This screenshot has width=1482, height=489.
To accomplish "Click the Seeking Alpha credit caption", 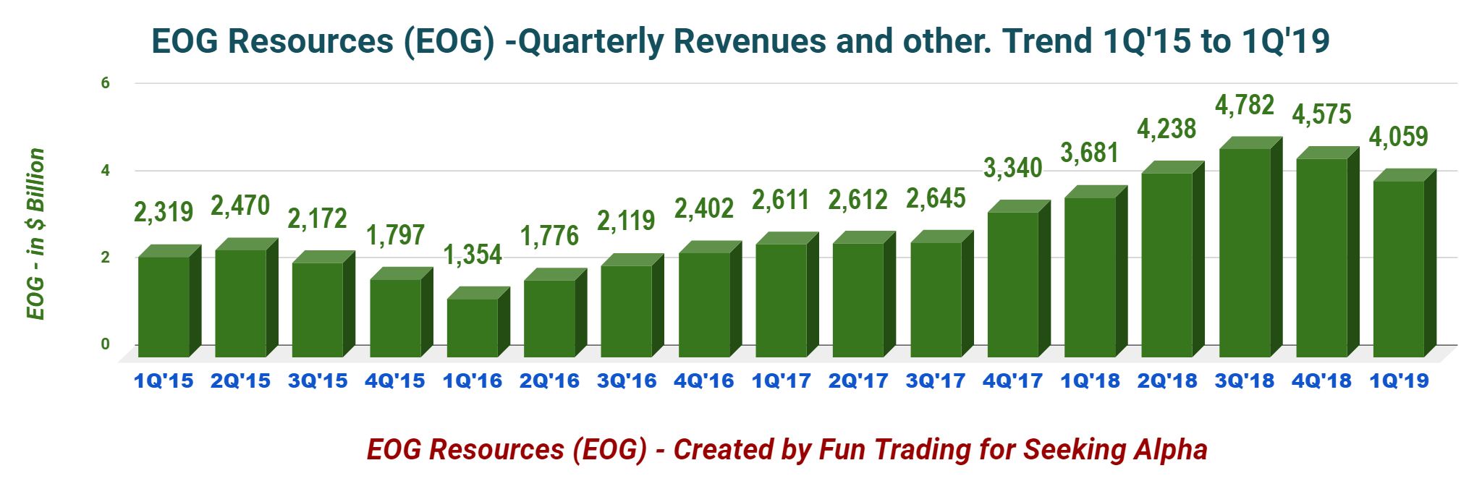I will coord(787,449).
